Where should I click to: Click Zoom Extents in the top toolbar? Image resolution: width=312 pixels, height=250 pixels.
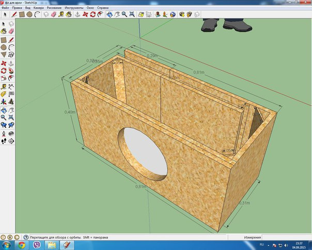point(132,14)
